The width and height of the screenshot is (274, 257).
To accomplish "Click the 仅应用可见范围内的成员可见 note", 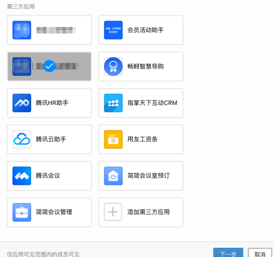I will [x=43, y=254].
